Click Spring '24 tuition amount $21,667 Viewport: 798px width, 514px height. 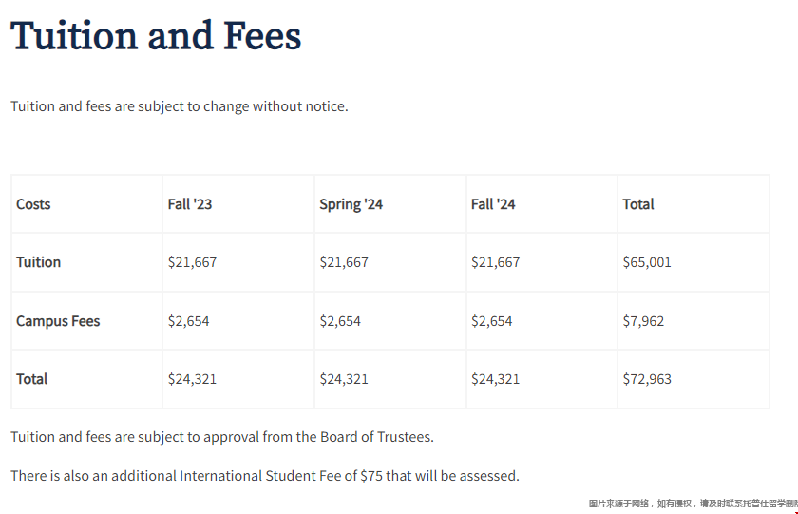[x=344, y=262]
